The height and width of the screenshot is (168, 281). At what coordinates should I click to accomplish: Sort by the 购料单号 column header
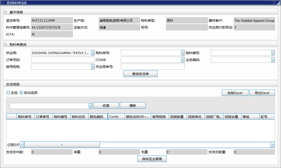[x=24, y=117]
